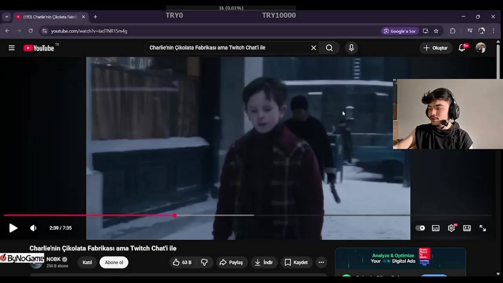Open the YouTube guide hamburger menu

pos(12,48)
